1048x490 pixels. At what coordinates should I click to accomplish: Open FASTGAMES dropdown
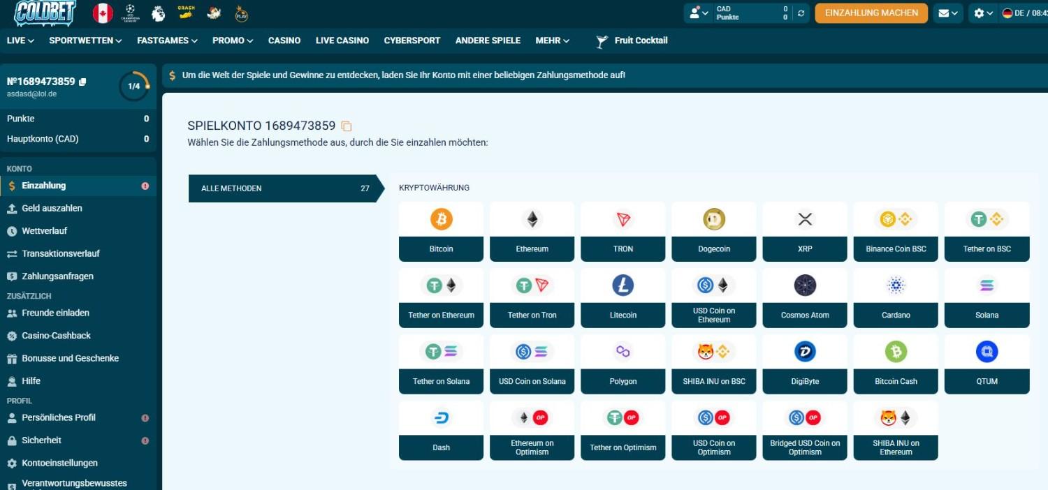167,40
